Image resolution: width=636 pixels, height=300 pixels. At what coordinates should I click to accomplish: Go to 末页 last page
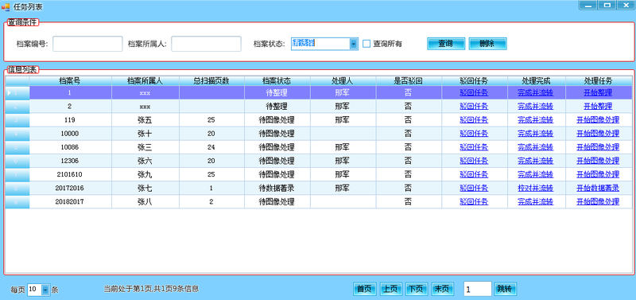tap(442, 289)
